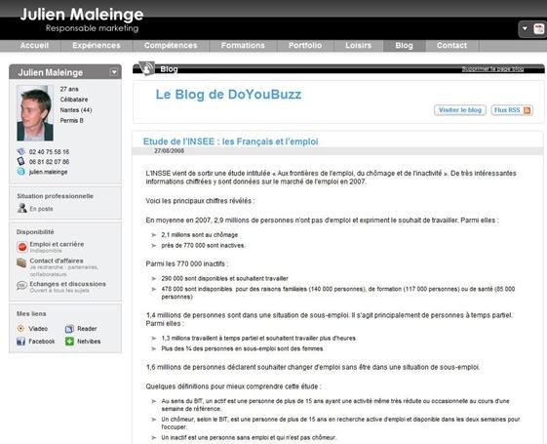547x444 pixels.
Task: Click the landline phone icon
Action: 20,151
